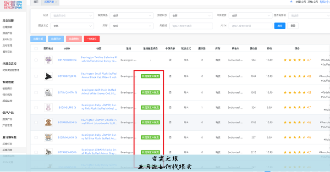The image size is (330, 172).
Task: Open 定时管理 in the sidebar
Action: point(7,45)
